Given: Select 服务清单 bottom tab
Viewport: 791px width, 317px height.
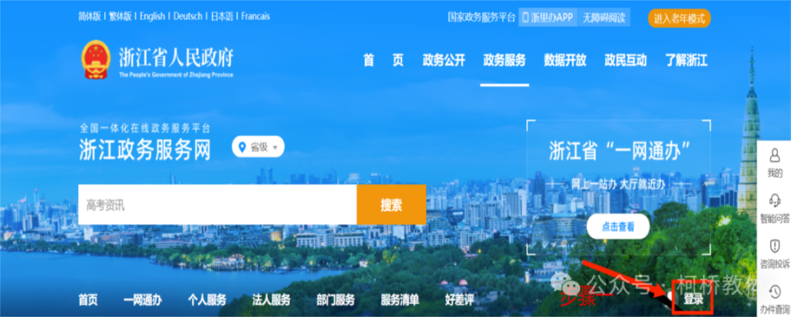Looking at the screenshot, I should 400,301.
